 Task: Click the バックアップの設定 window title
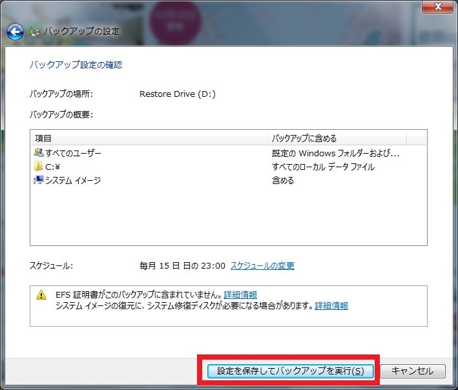click(81, 31)
